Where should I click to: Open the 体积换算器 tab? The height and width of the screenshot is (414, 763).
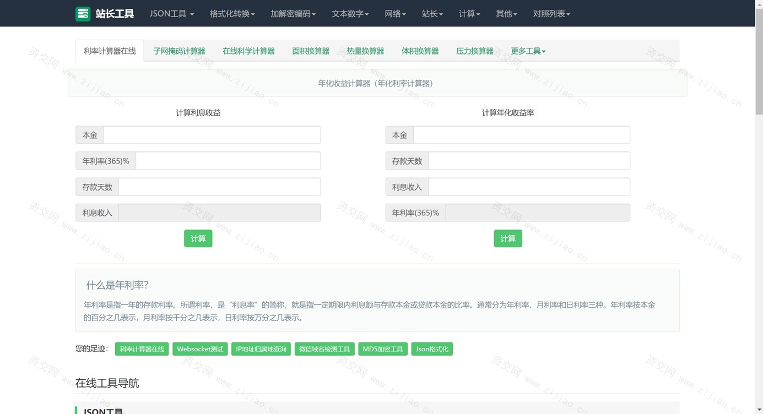(420, 51)
